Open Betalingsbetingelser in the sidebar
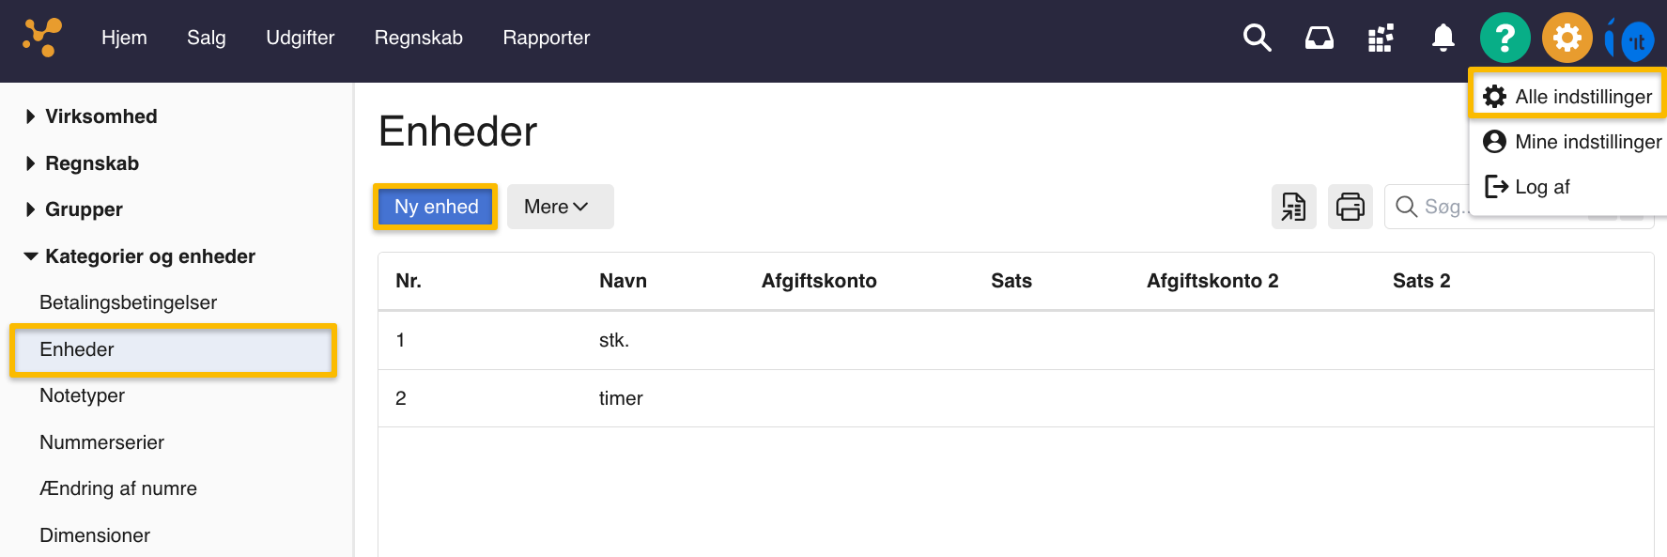 click(x=128, y=302)
